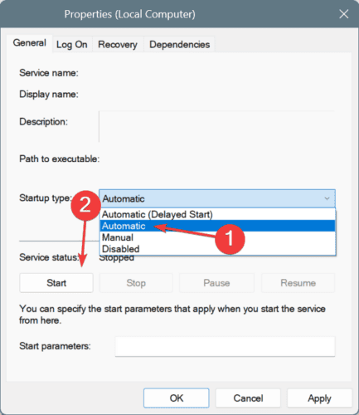Viewport: 359px width, 415px height.
Task: Apply the service settings
Action: [x=319, y=398]
